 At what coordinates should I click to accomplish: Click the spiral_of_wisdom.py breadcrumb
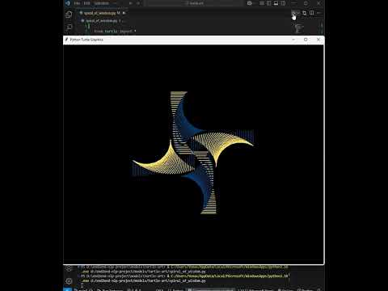click(x=101, y=20)
